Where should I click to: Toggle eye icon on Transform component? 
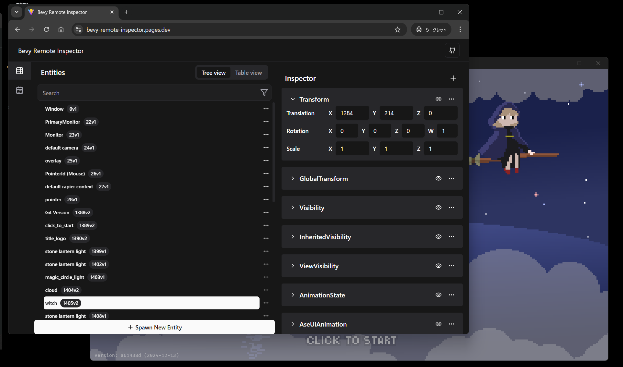coord(438,99)
